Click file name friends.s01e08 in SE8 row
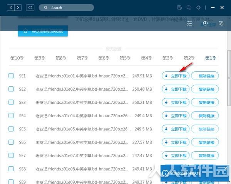Screen dimensions: 231x184 coord(82,169)
